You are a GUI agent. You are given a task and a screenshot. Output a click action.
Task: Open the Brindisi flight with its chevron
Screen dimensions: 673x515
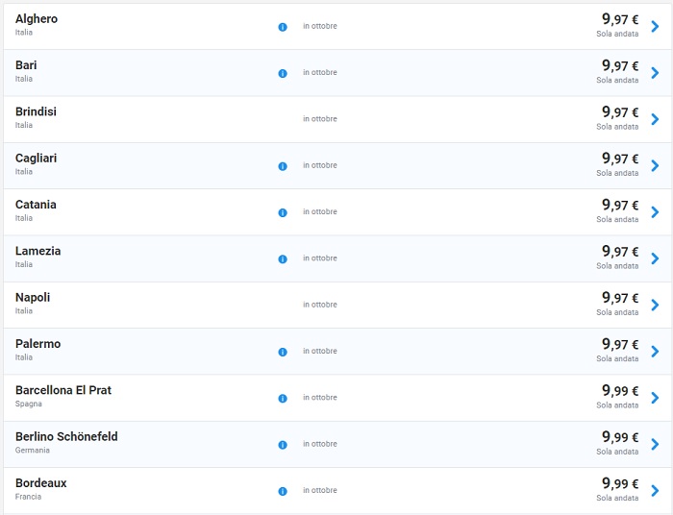point(655,119)
